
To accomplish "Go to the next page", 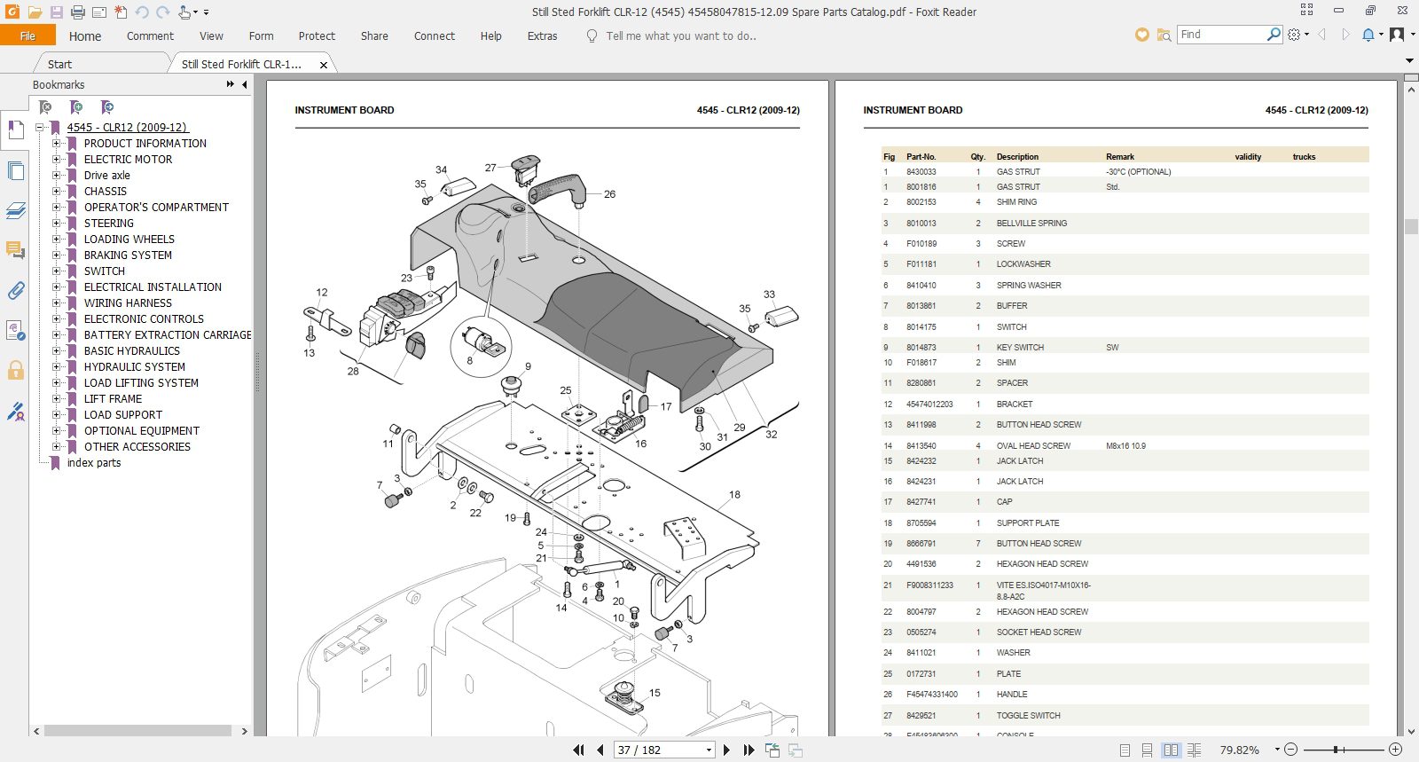I will coord(727,750).
